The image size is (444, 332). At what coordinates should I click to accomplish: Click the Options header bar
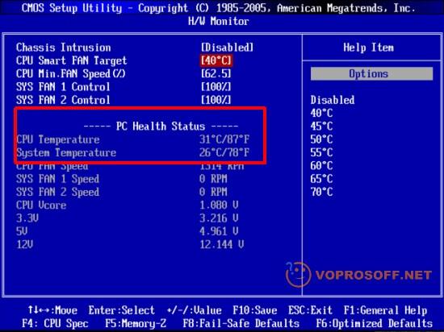[371, 74]
